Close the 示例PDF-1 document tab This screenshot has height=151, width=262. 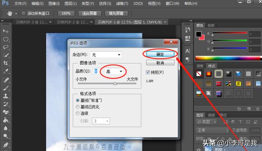click(x=165, y=22)
